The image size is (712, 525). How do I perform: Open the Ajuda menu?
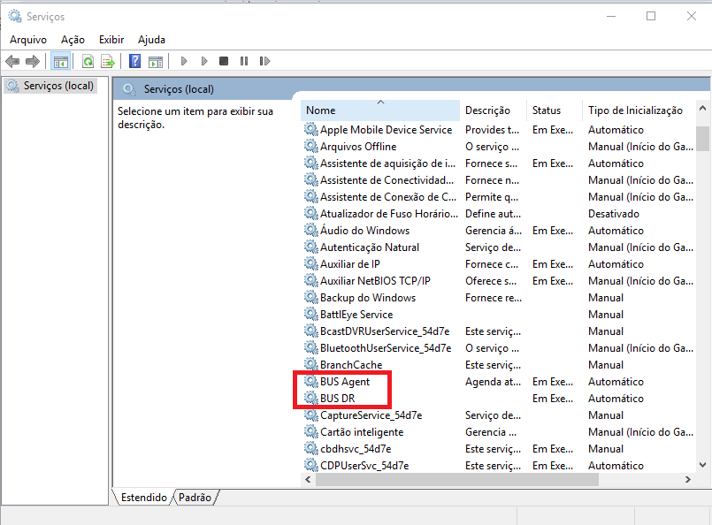[x=151, y=40]
